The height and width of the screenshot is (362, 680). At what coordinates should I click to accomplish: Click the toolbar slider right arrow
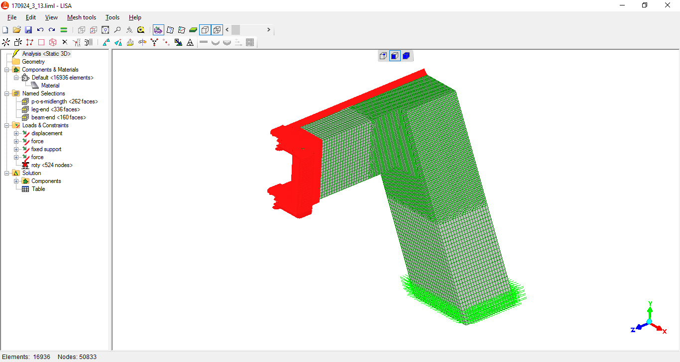click(268, 30)
